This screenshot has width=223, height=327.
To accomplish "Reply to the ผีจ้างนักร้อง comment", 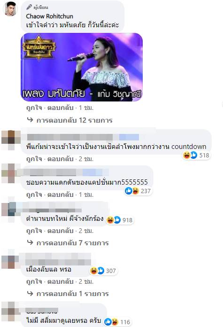I will 61,231.
